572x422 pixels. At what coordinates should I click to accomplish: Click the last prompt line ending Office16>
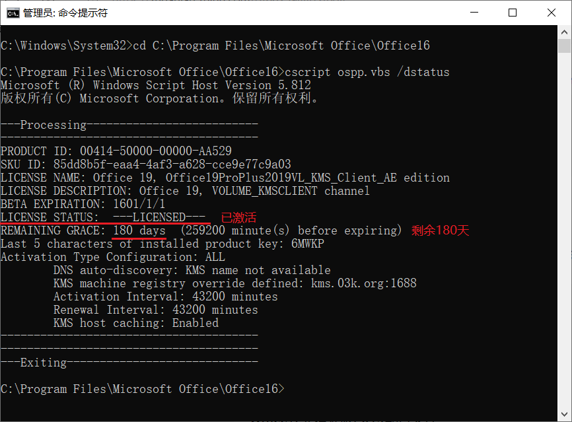pos(142,389)
